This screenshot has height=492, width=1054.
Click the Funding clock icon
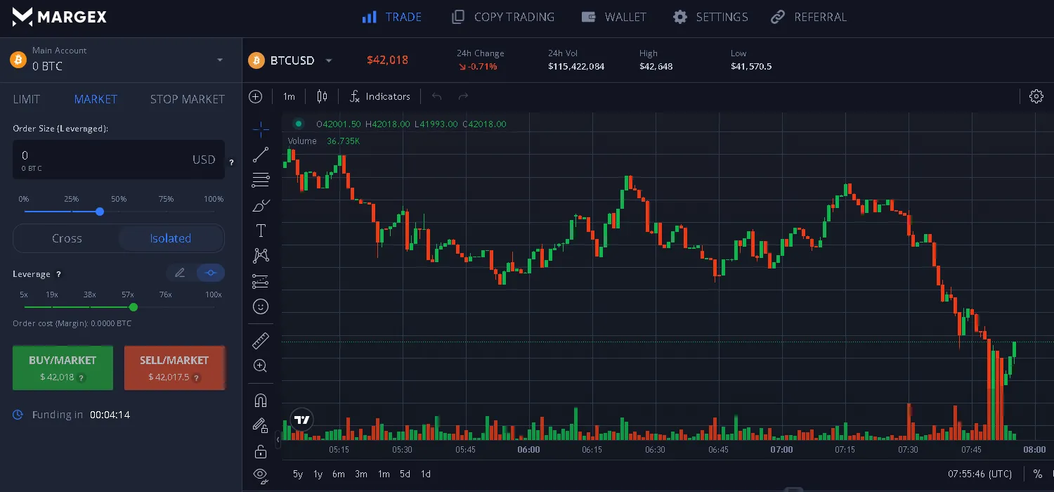[x=18, y=415]
